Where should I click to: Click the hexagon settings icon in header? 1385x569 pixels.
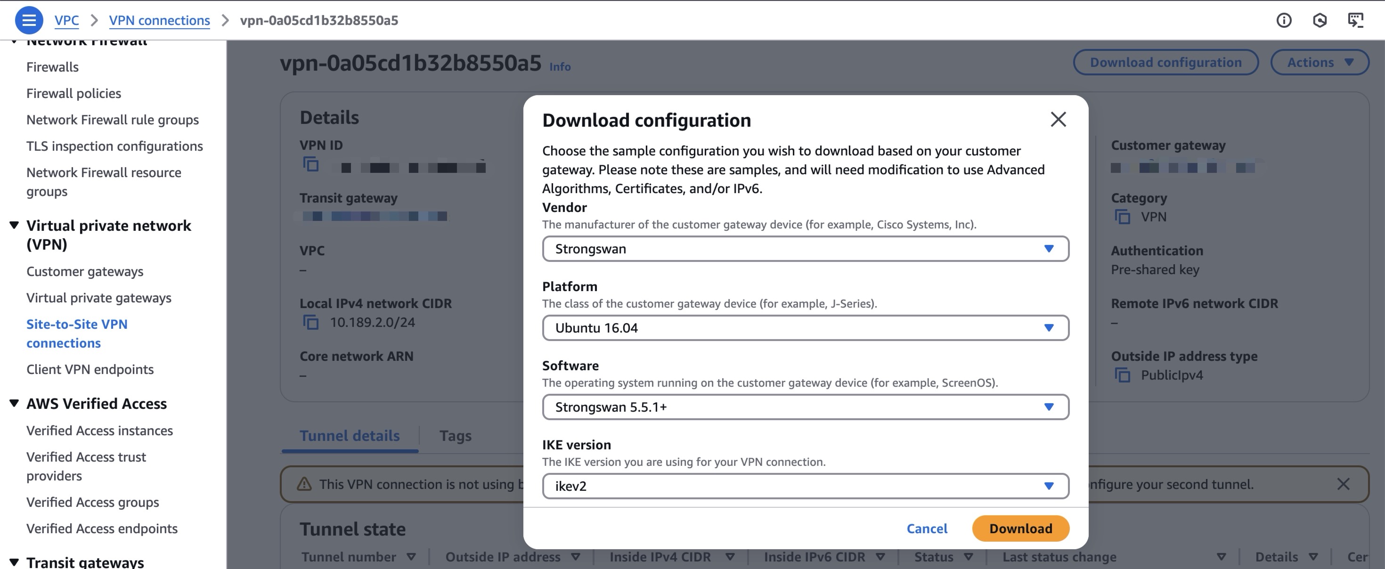pos(1320,20)
